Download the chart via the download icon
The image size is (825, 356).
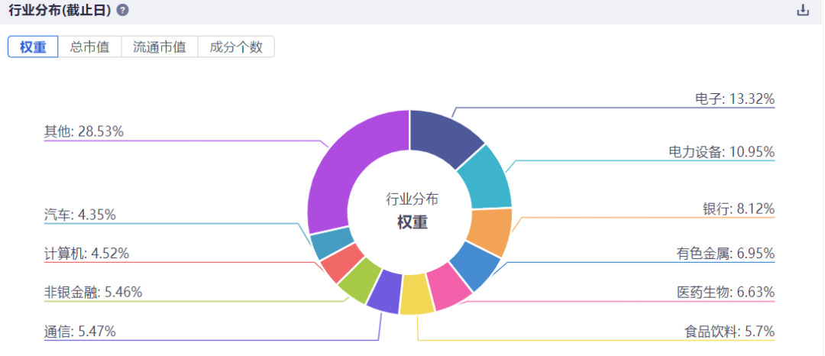(803, 10)
